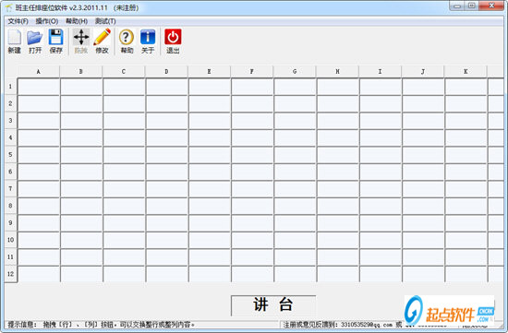Image resolution: width=508 pixels, height=333 pixels.
Task: Select row header 1
Action: (11, 87)
